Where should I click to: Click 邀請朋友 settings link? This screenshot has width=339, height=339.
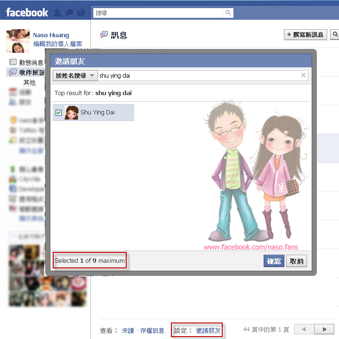click(x=208, y=331)
